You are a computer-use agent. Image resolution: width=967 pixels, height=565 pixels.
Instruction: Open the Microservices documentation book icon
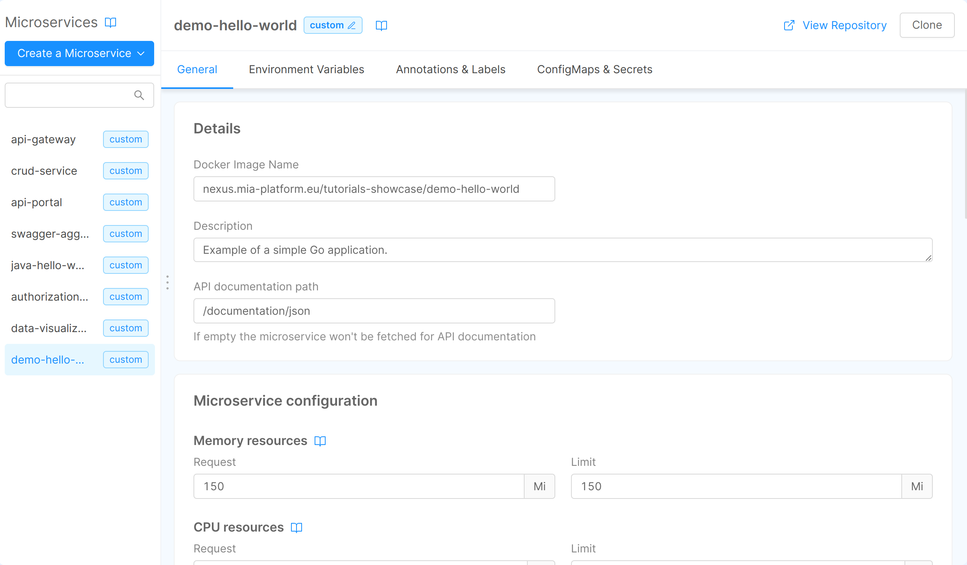coord(111,22)
